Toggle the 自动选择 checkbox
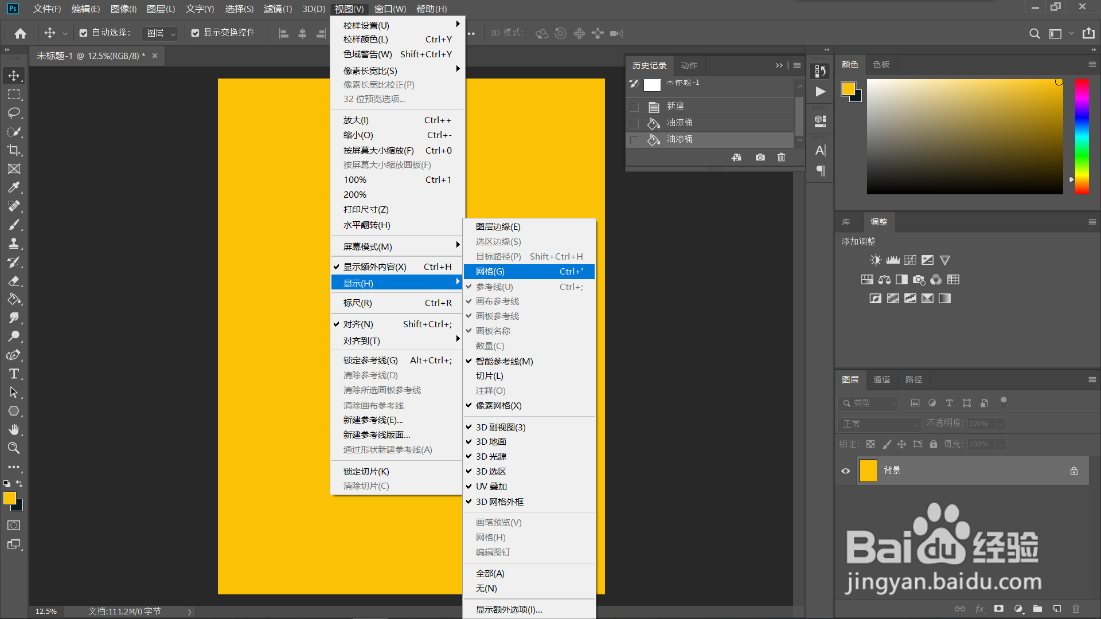This screenshot has height=619, width=1101. tap(84, 33)
